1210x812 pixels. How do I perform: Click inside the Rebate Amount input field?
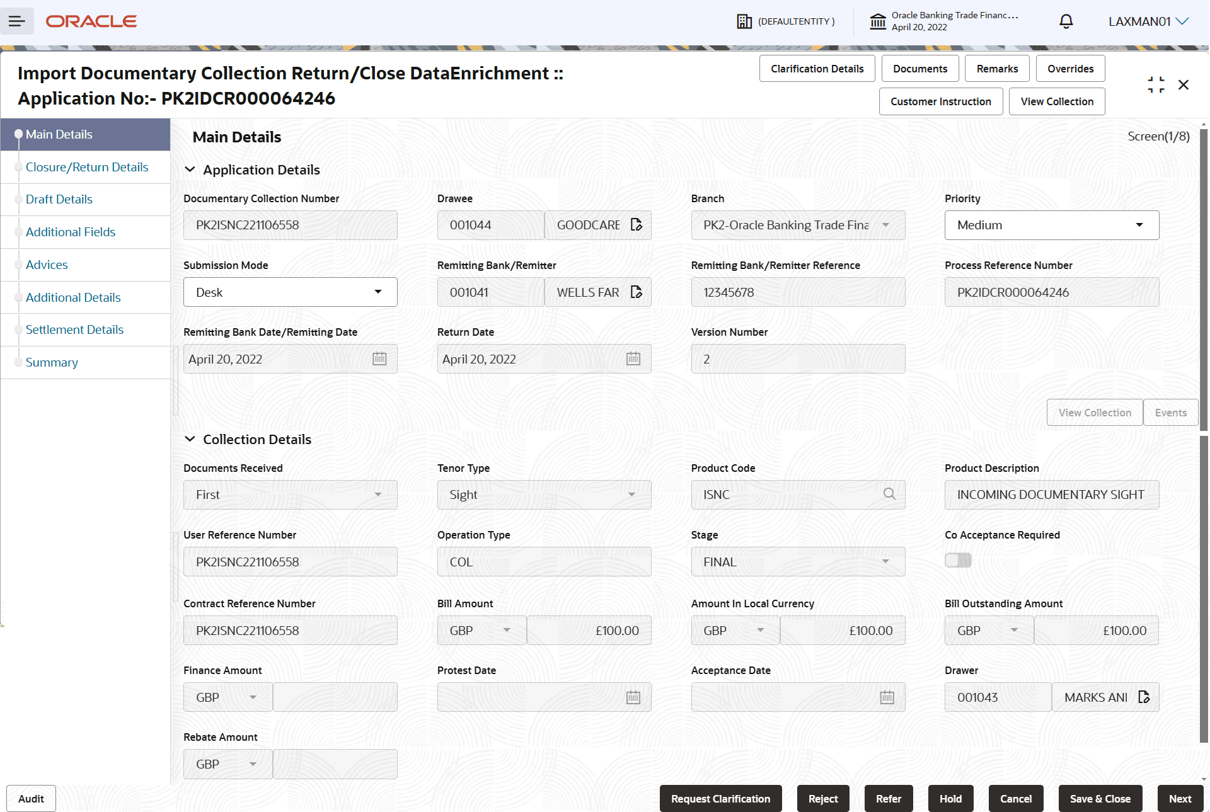point(335,763)
